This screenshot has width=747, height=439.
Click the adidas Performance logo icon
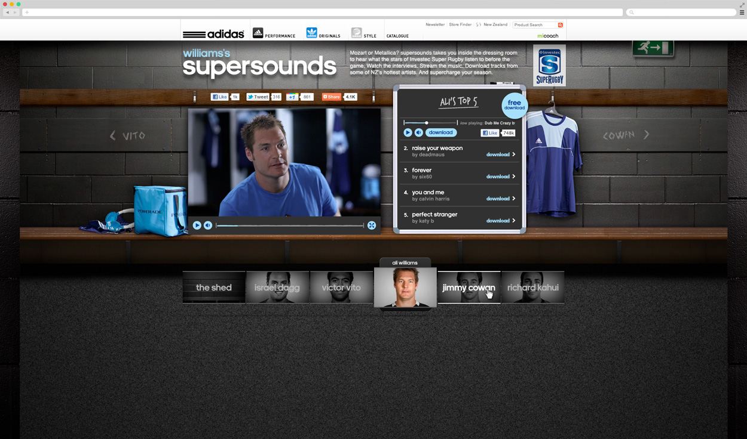258,33
